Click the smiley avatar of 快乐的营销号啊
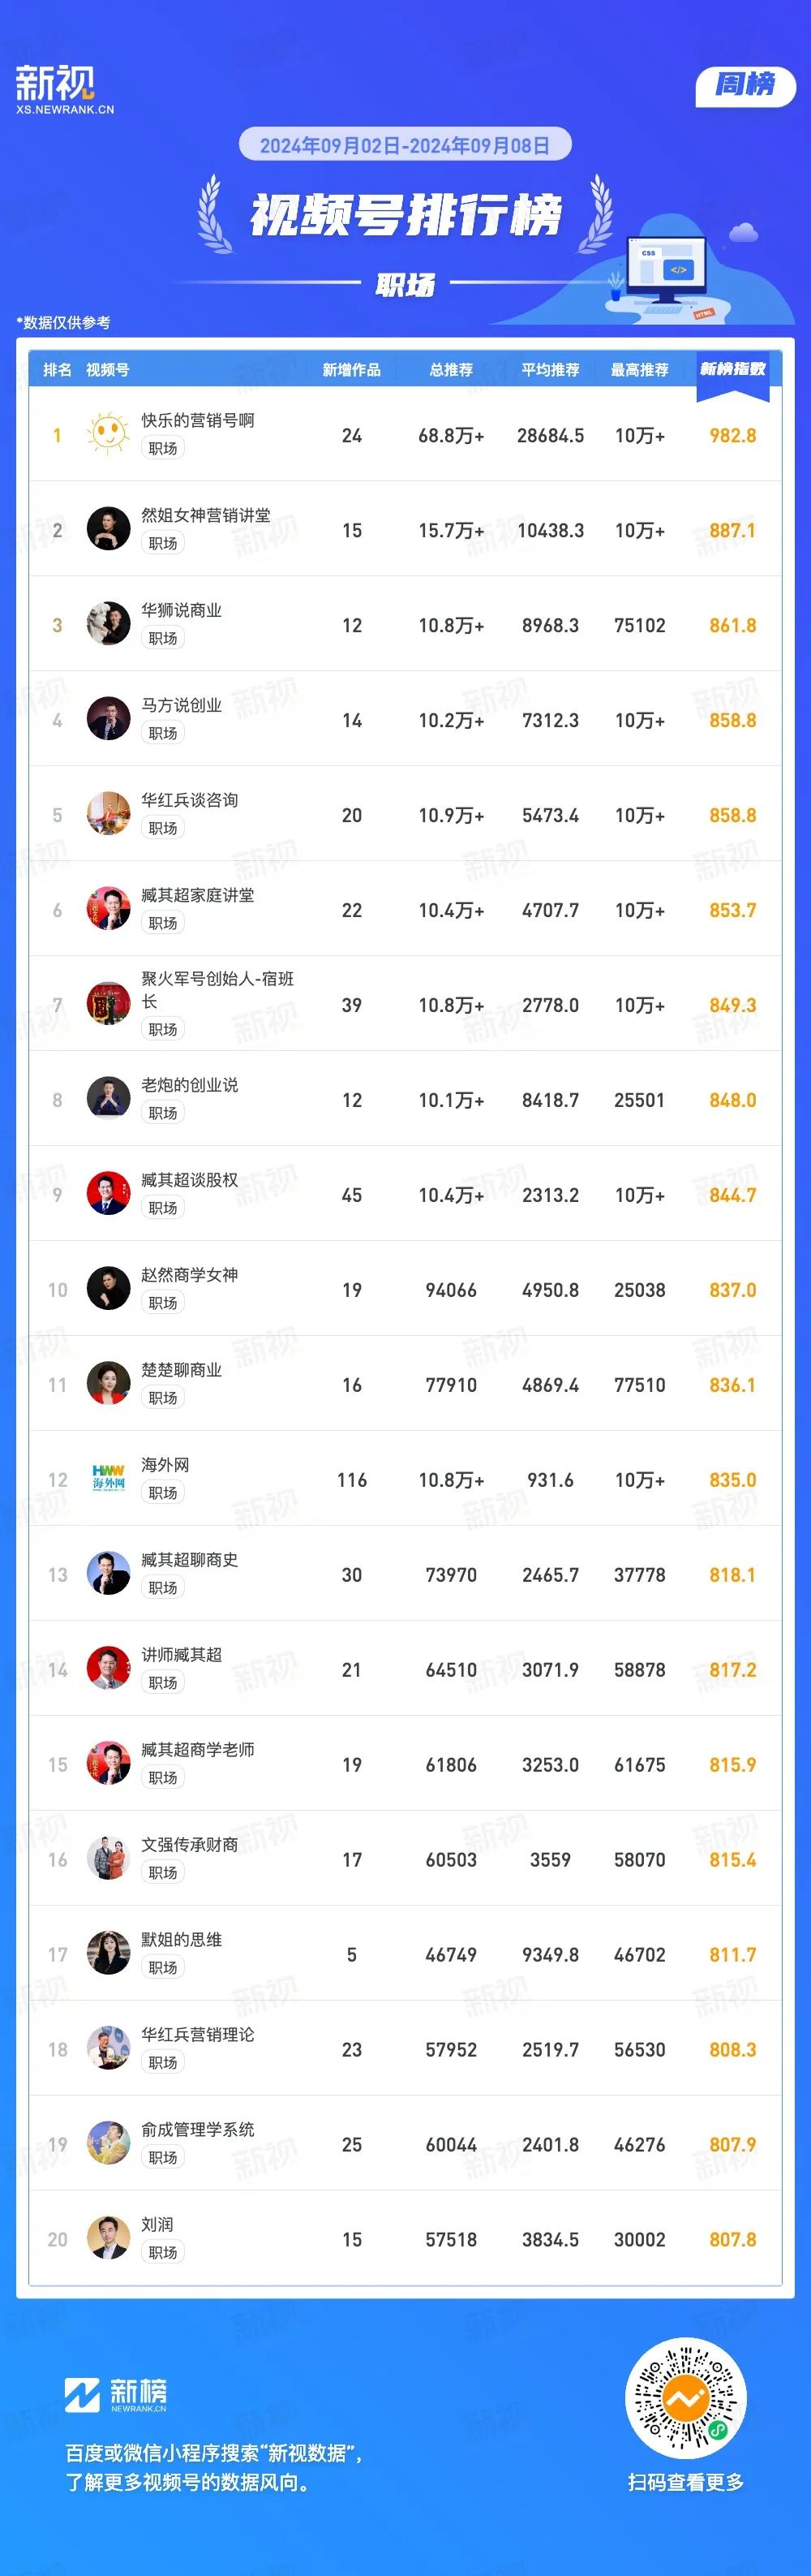The width and height of the screenshot is (811, 2576). coord(108,434)
